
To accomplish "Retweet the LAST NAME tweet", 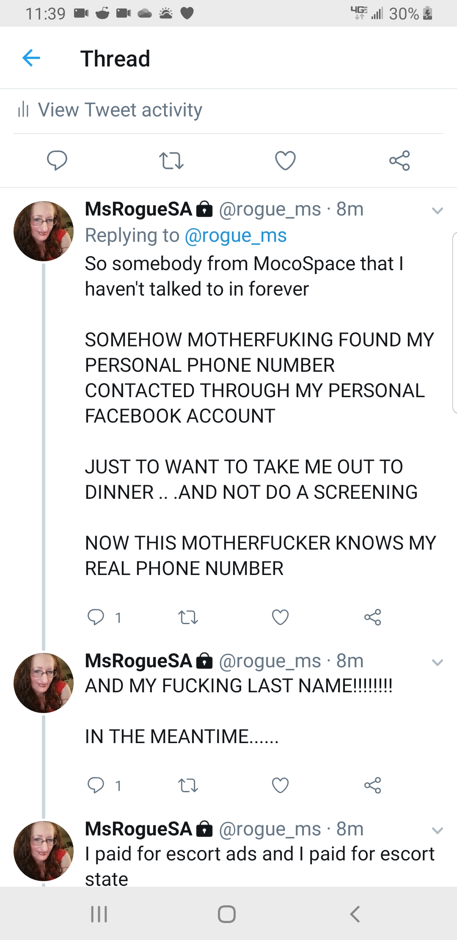I will (188, 785).
